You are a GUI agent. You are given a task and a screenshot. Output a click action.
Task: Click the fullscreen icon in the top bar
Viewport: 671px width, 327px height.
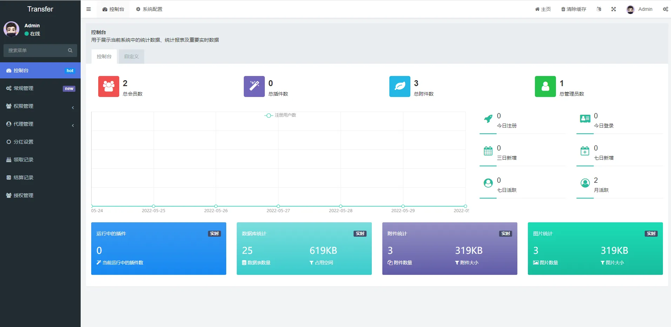tap(613, 9)
